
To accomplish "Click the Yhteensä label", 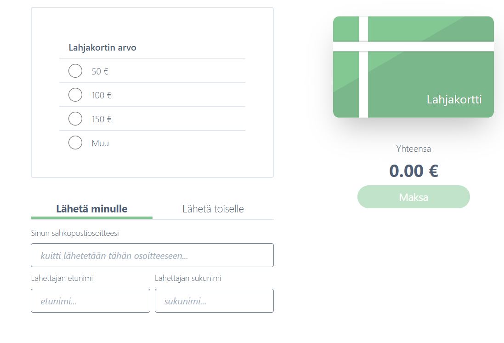I will (413, 149).
